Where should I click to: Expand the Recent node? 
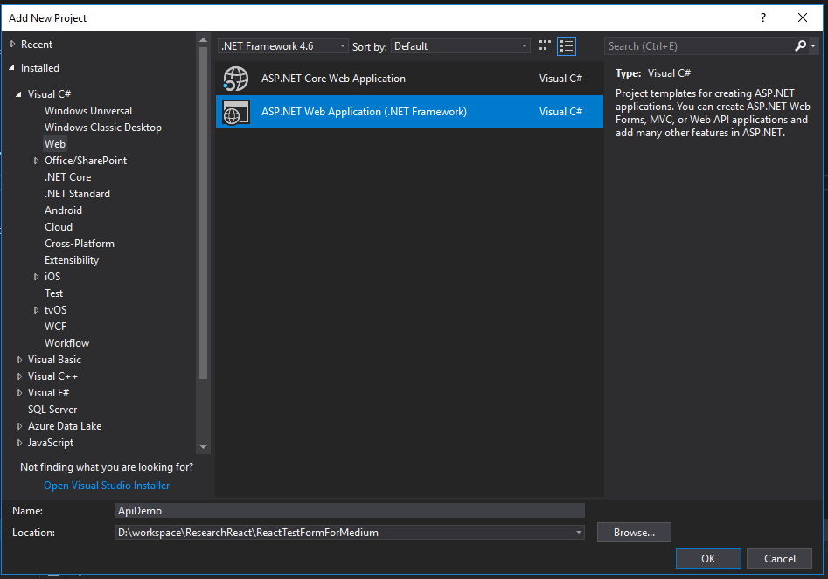click(x=12, y=45)
